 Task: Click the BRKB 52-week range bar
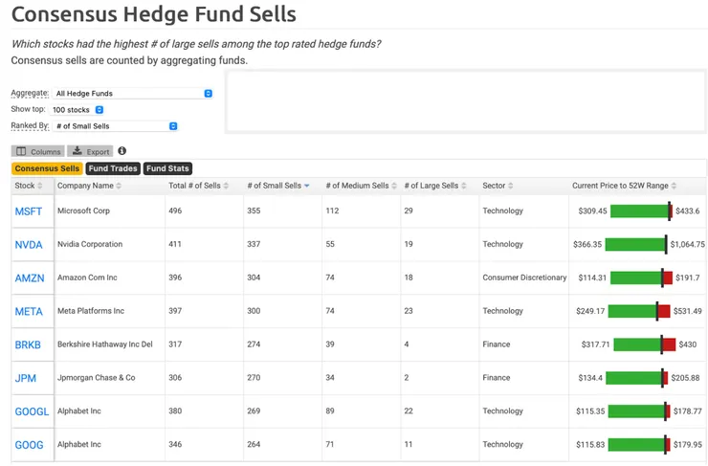tap(644, 344)
